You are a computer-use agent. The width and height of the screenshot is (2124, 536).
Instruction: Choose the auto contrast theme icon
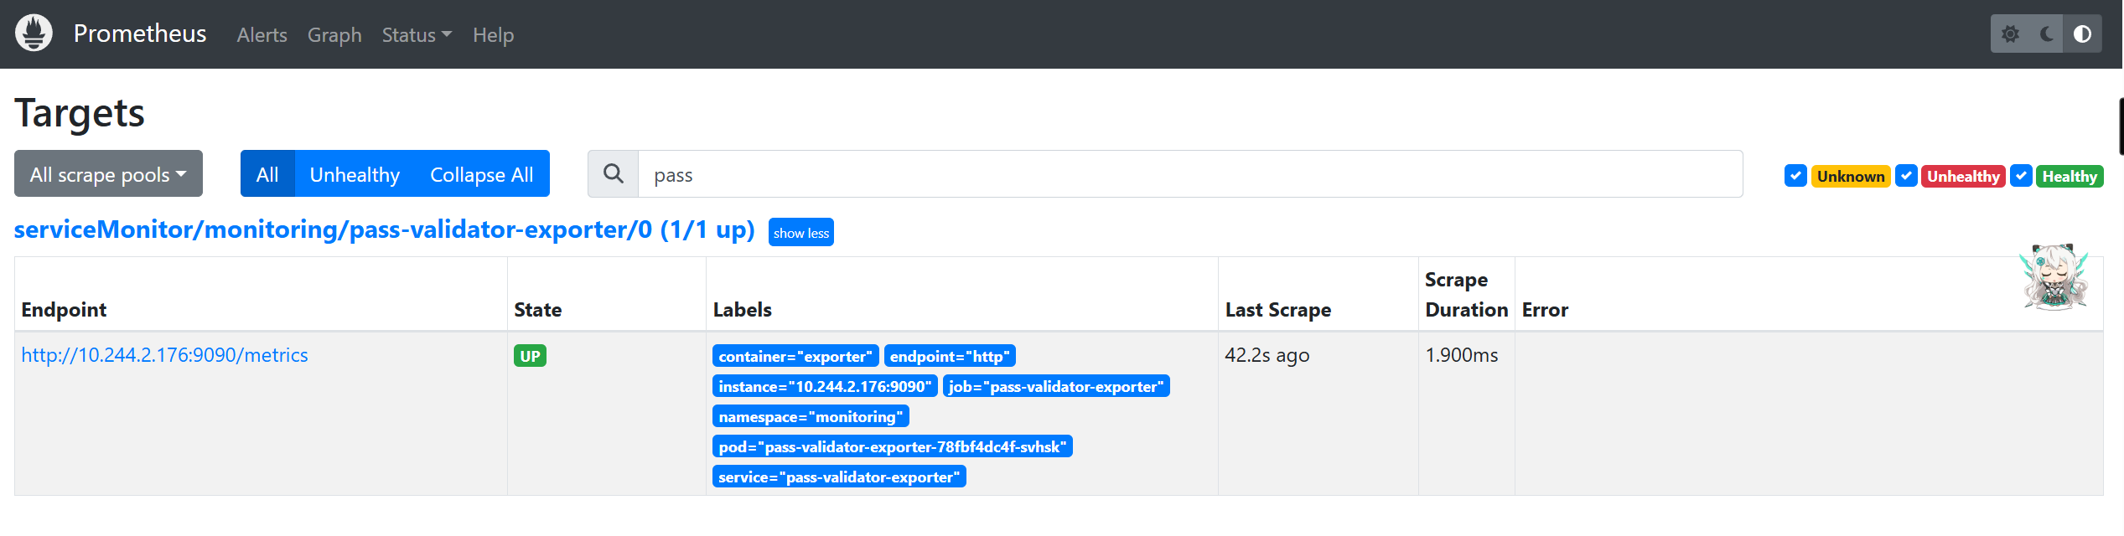(2082, 34)
